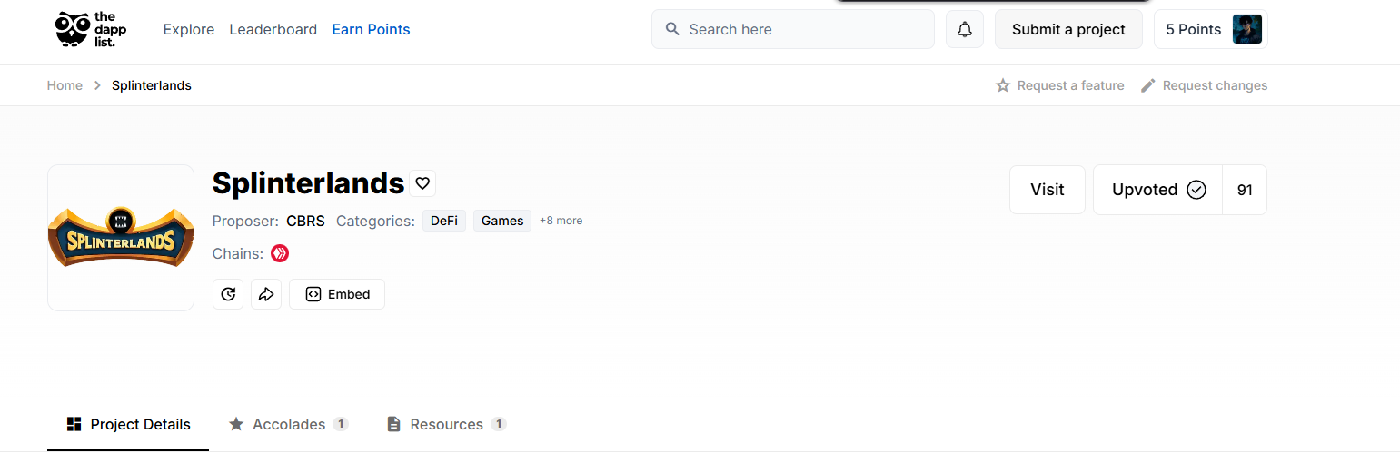Go to Explore
The width and height of the screenshot is (1400, 463).
189,29
